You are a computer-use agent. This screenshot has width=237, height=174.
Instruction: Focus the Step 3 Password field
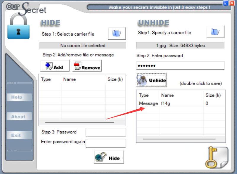(x=106, y=132)
